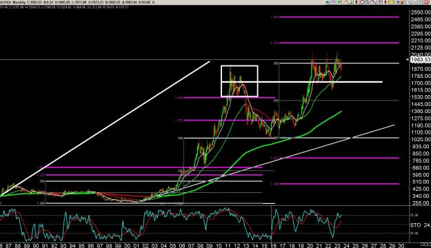Click year 11 on the time axis
This screenshot has height=248, width=431.
click(x=228, y=245)
